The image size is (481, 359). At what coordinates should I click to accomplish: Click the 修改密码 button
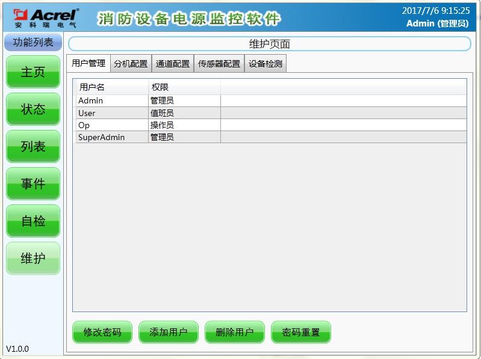pyautogui.click(x=102, y=332)
